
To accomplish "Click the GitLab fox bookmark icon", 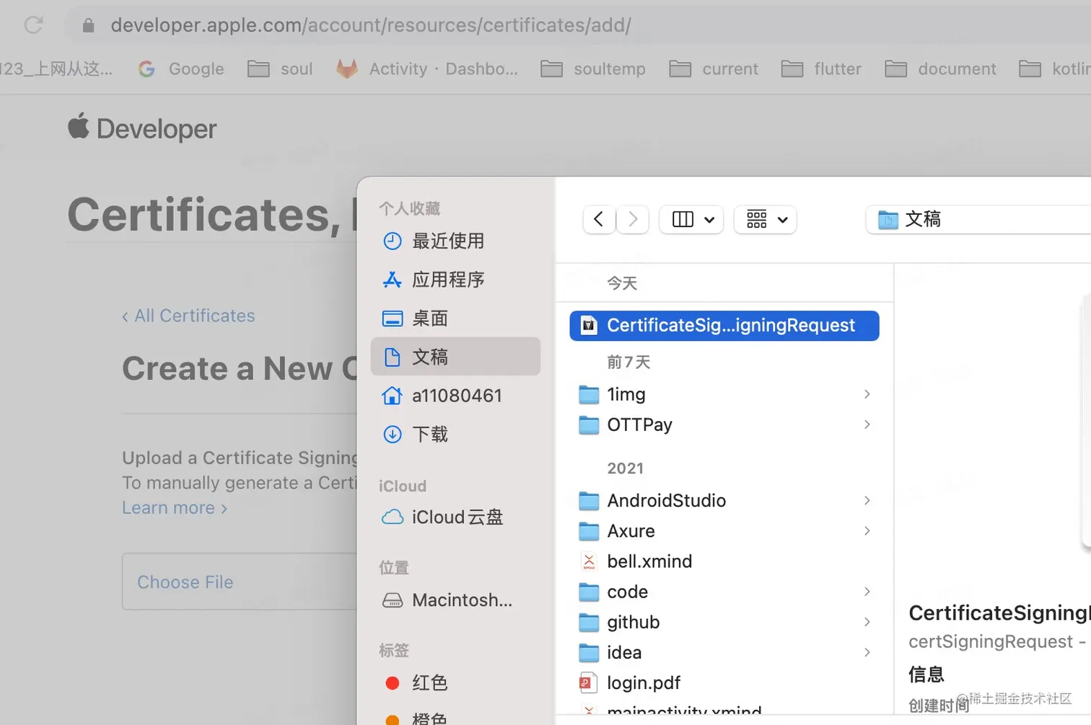I will 347,69.
